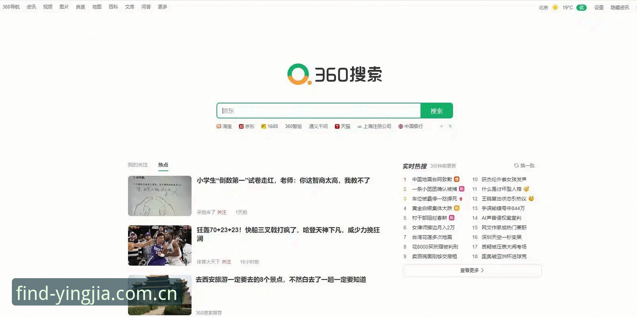Open the test paper article thumbnail
The image size is (637, 317).
tap(160, 196)
